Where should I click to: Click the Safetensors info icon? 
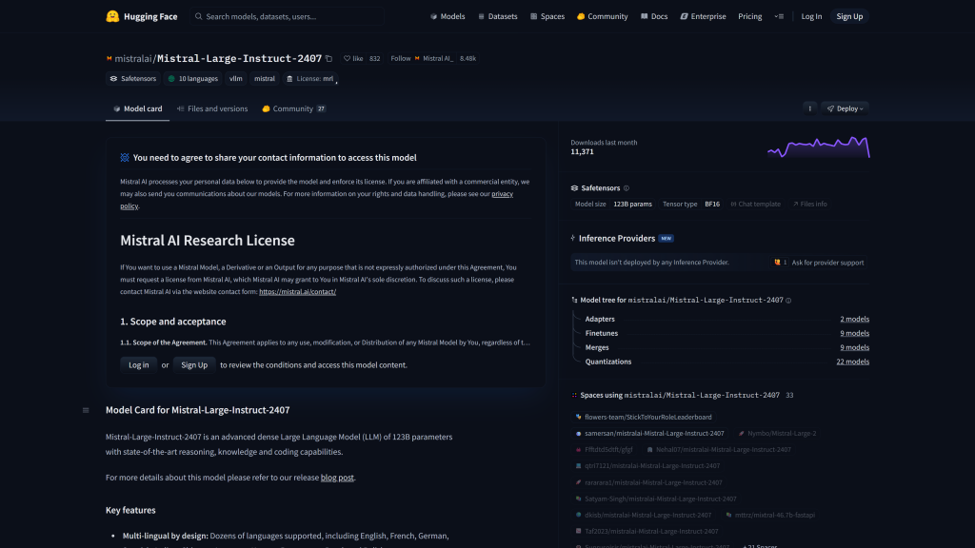point(627,188)
